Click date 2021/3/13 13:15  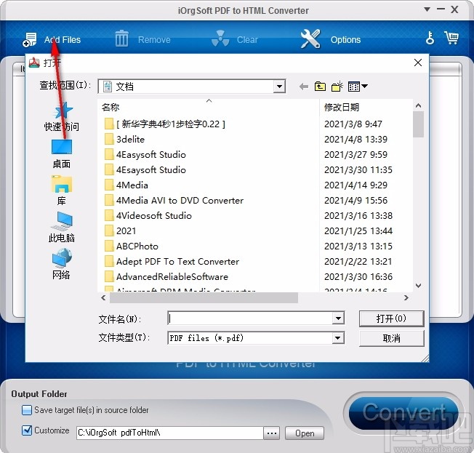pyautogui.click(x=358, y=246)
